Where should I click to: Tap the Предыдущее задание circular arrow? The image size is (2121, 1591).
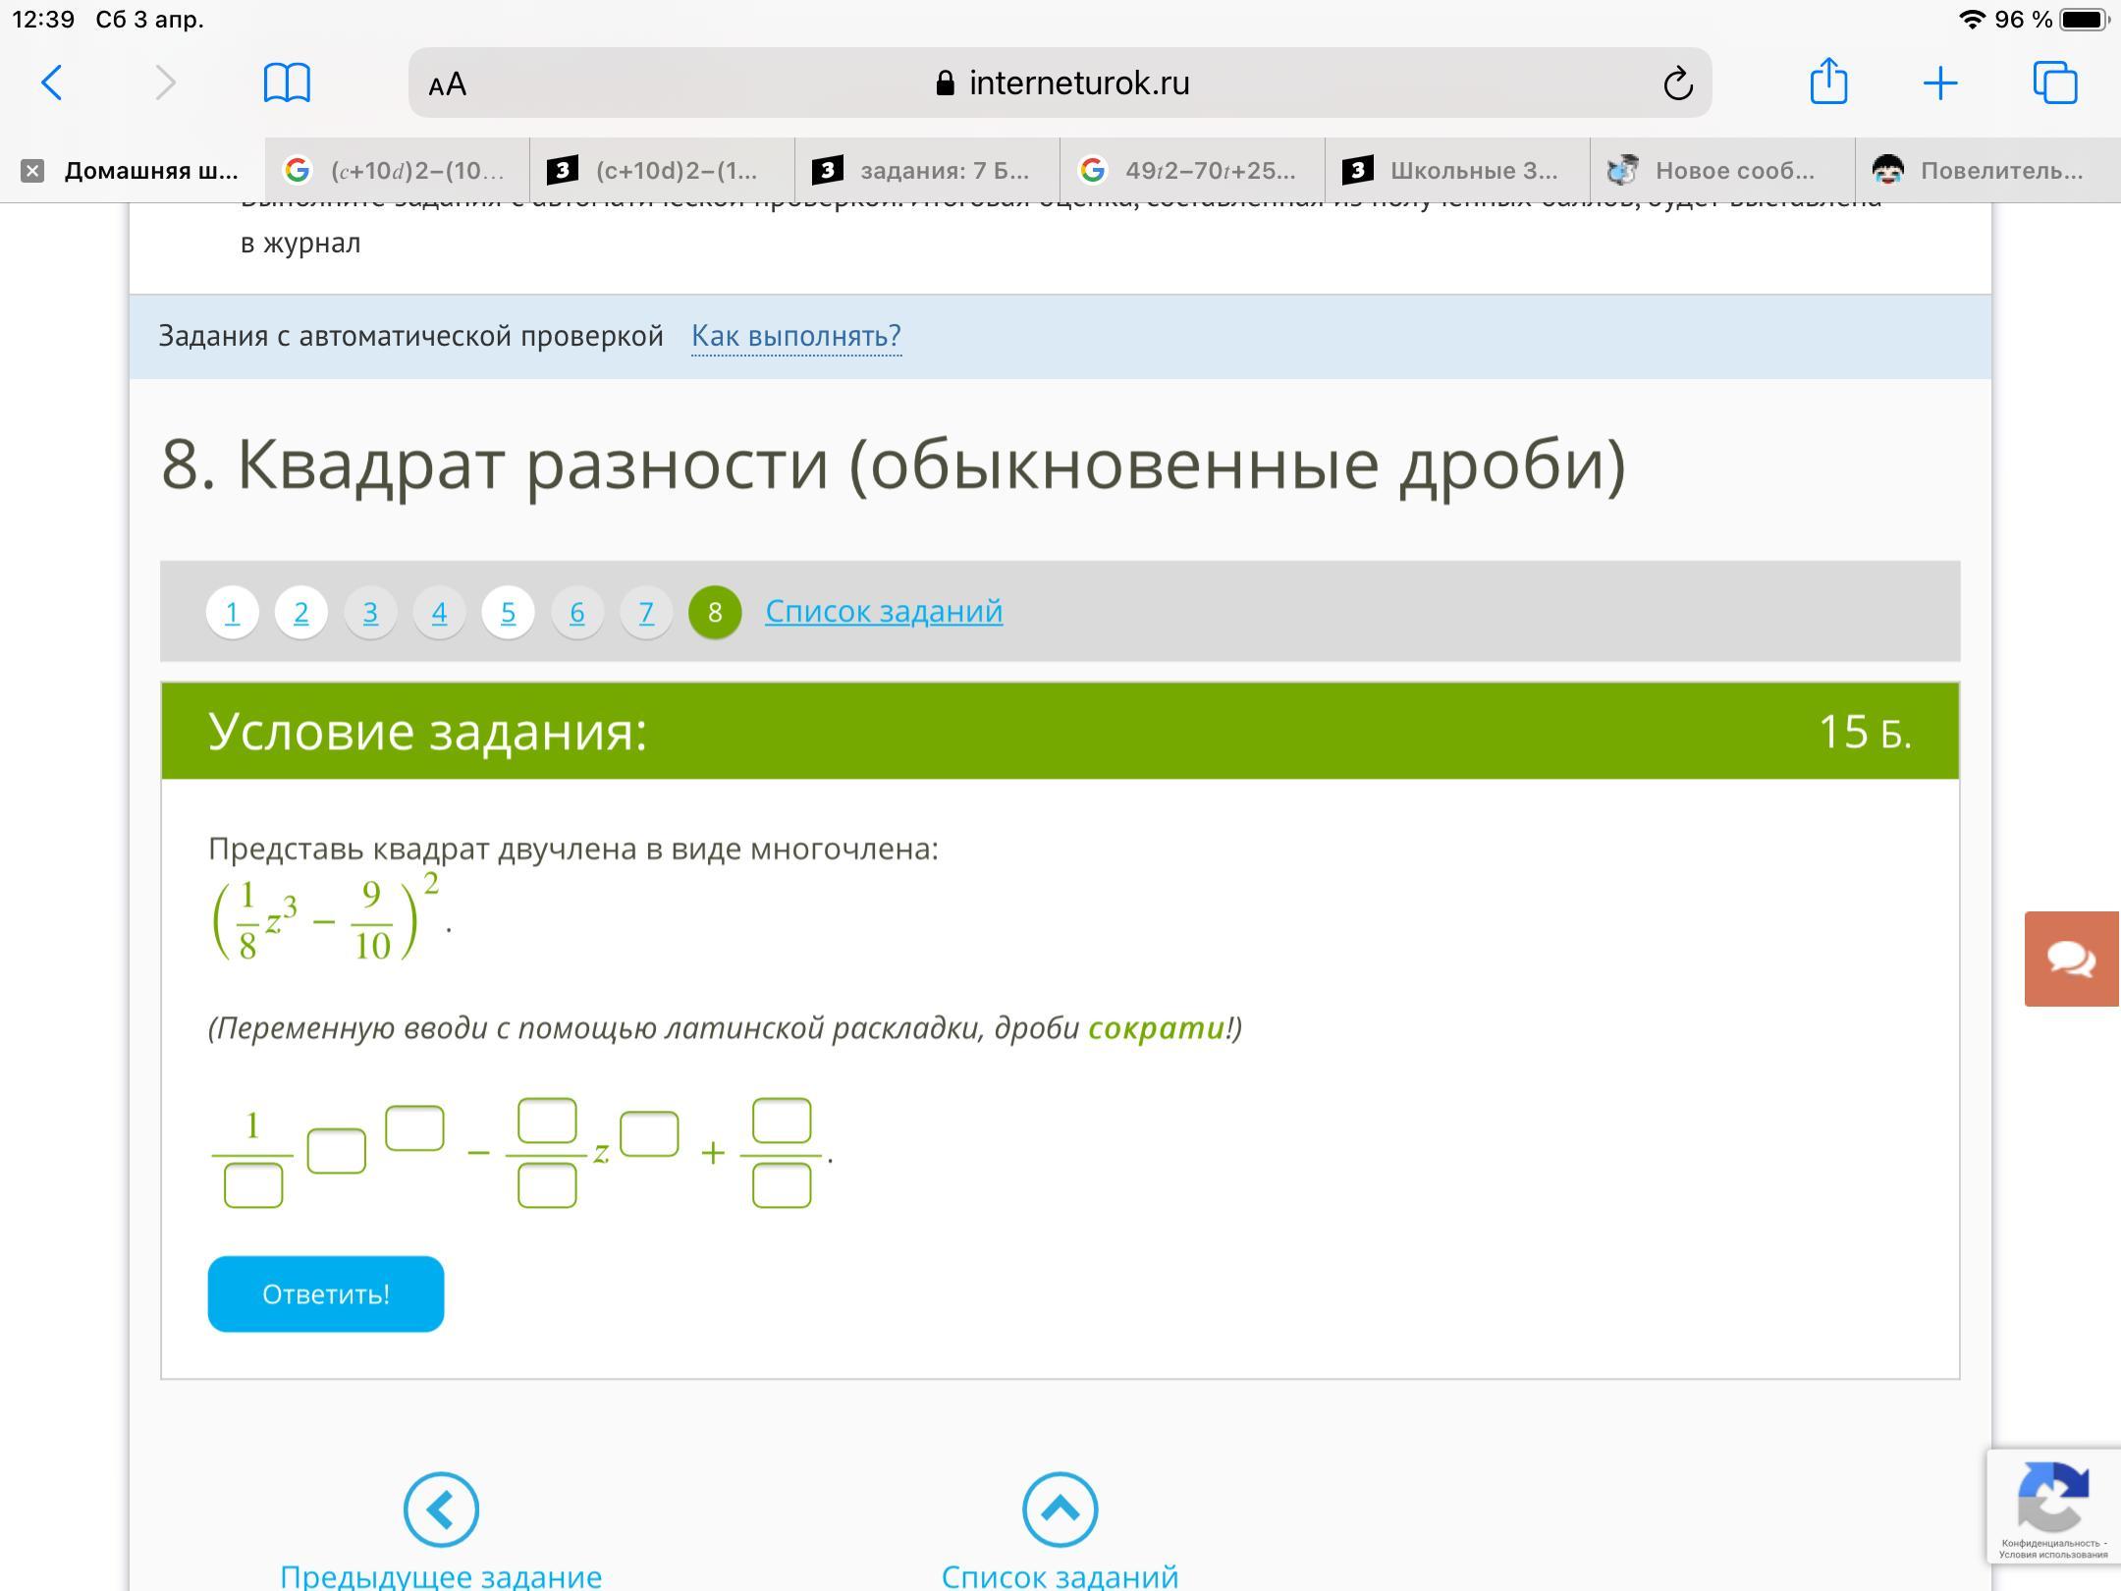coord(441,1509)
